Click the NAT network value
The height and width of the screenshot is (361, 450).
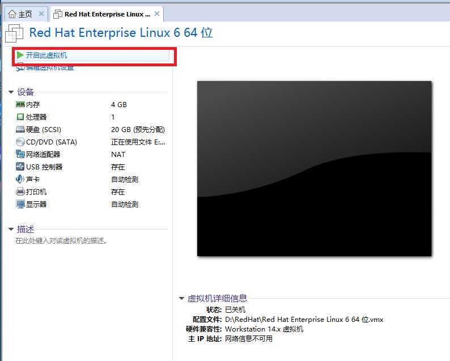point(118,154)
